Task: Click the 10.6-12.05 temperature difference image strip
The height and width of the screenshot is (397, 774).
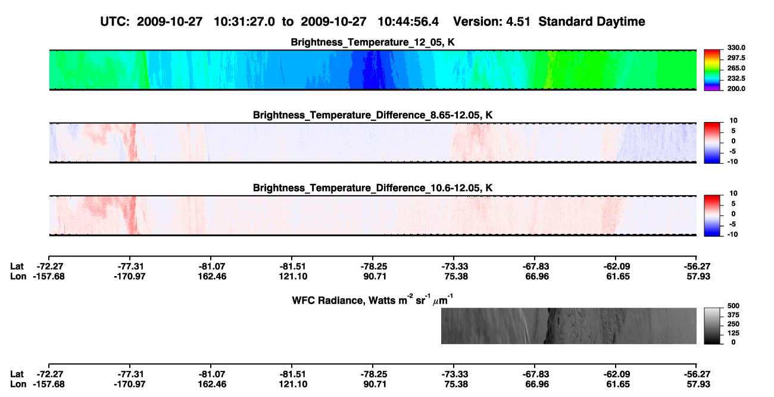Action: tap(373, 215)
